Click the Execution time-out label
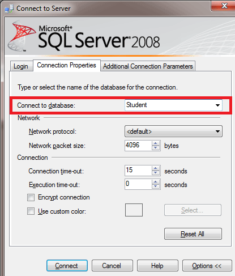The height and width of the screenshot is (276, 235). [x=54, y=185]
